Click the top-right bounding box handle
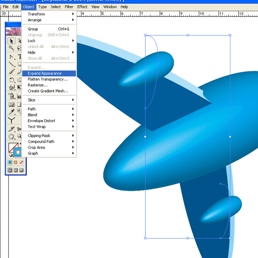The width and height of the screenshot is (258, 258). (230, 35)
